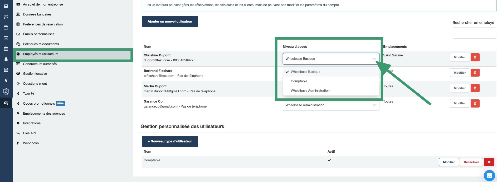Click the shopping basket icon
The width and height of the screenshot is (497, 182).
pos(6,70)
